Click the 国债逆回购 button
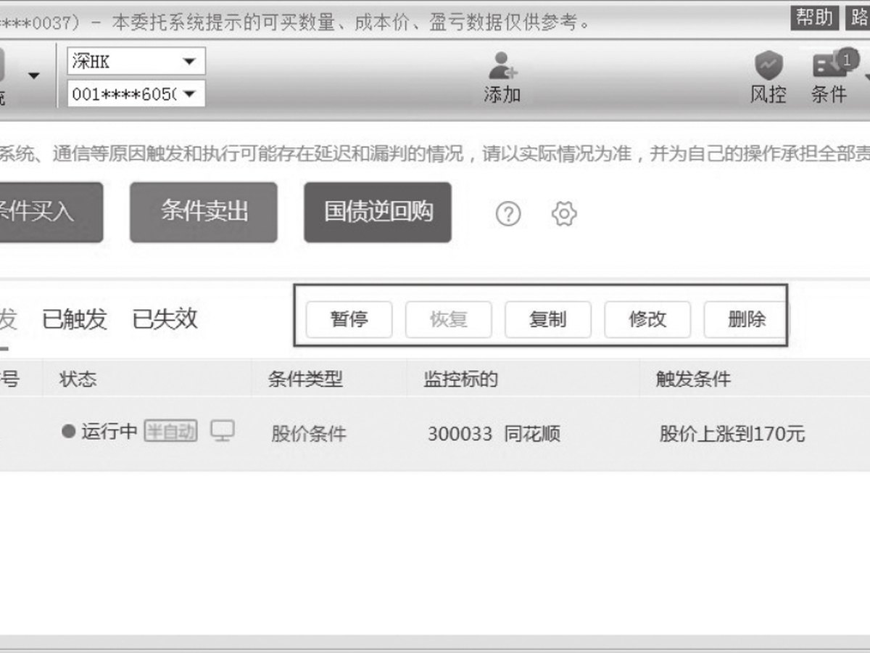Image resolution: width=870 pixels, height=653 pixels. (x=378, y=212)
